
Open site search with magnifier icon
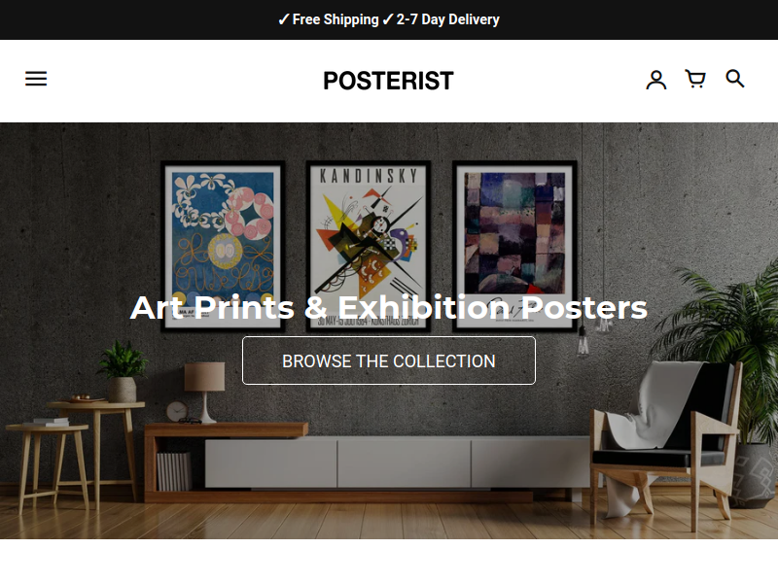(x=735, y=79)
